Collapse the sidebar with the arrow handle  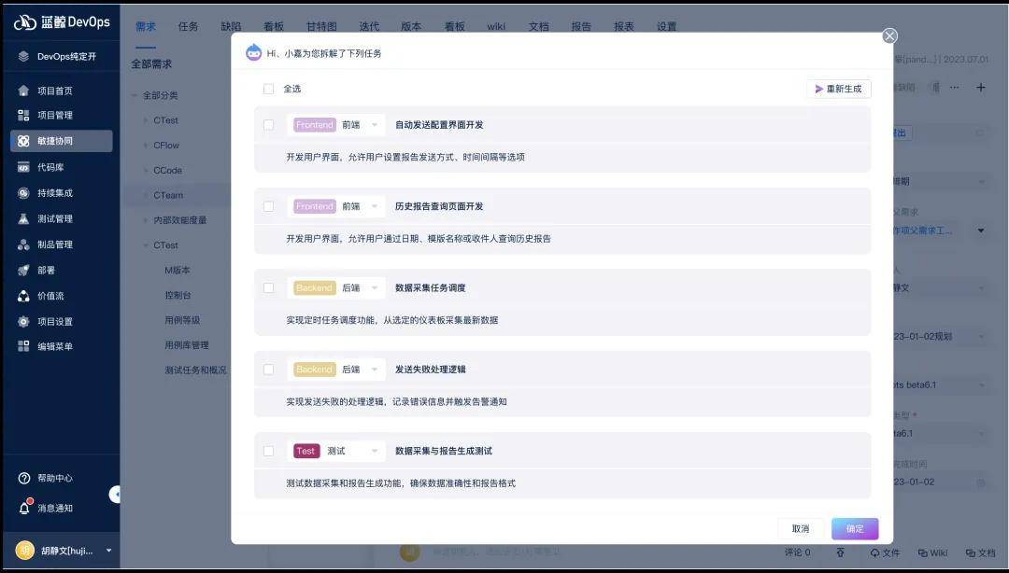(115, 494)
